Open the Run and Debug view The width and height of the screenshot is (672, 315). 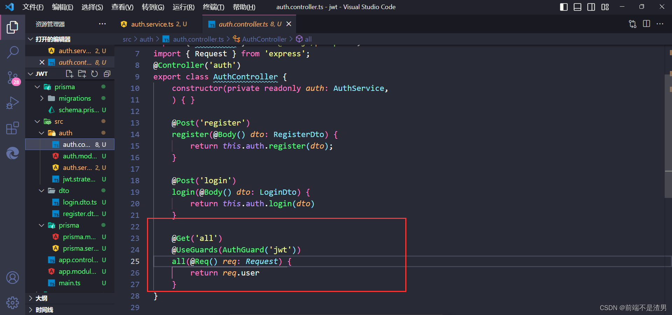[x=13, y=103]
